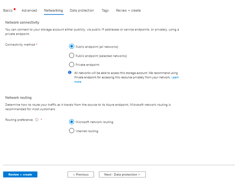Image resolution: width=235 pixels, height=185 pixels.
Task: Choose Internet routing radio button
Action: (72, 131)
